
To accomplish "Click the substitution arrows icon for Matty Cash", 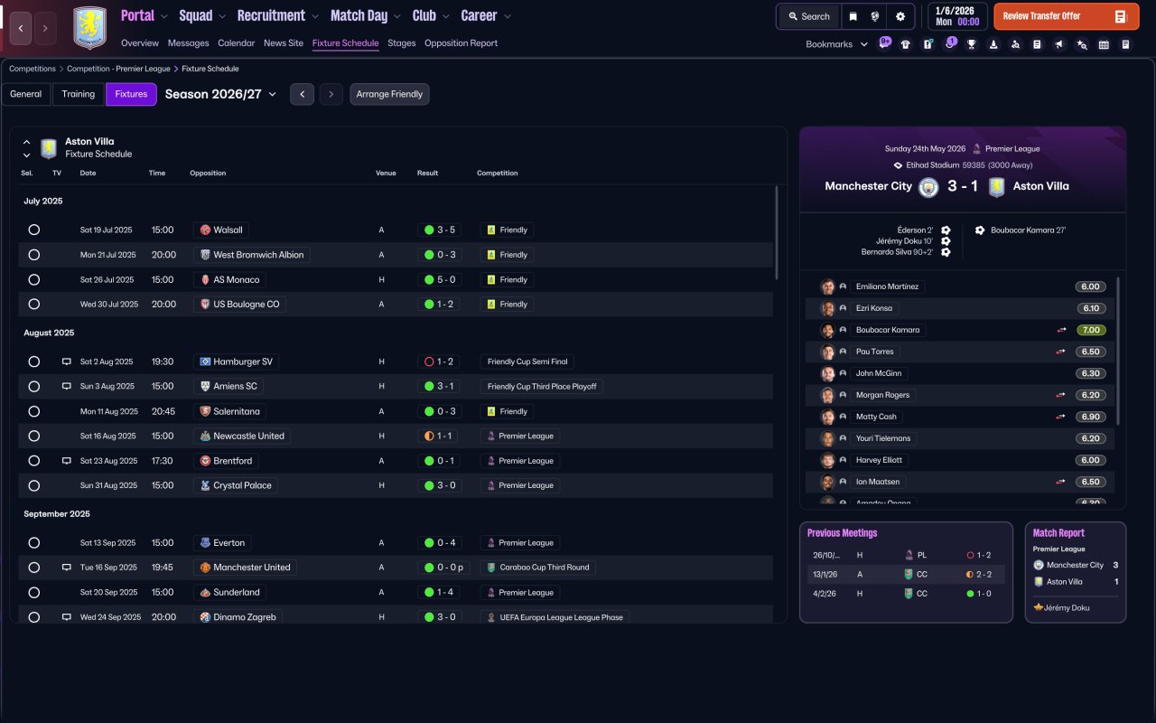I will 1061,417.
